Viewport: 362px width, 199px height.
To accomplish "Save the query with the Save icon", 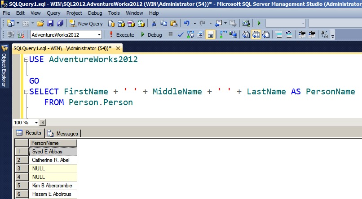I will (x=50, y=23).
